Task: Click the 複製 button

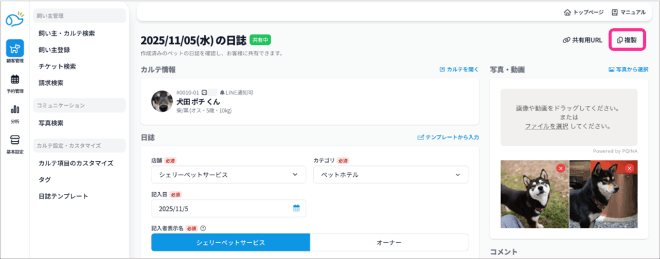Action: 627,40
